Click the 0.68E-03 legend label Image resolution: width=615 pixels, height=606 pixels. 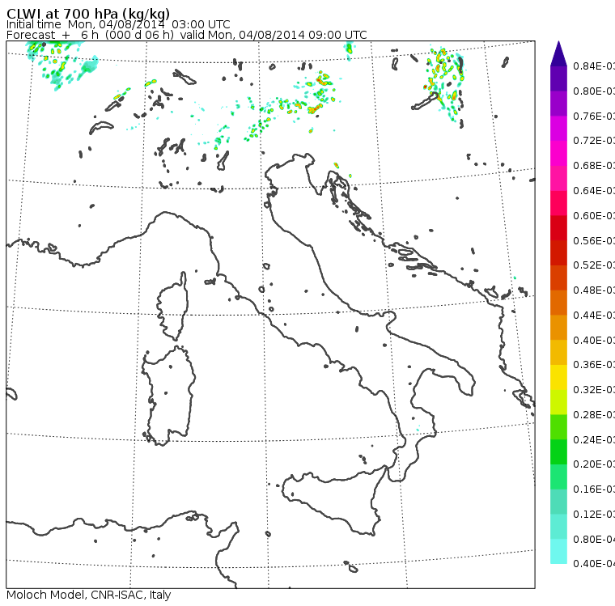tap(594, 166)
